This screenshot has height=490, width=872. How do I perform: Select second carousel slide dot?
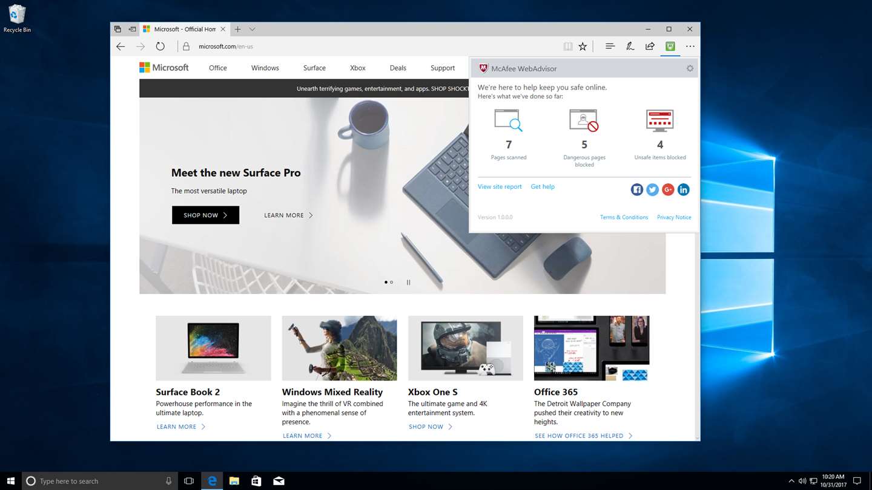point(391,283)
